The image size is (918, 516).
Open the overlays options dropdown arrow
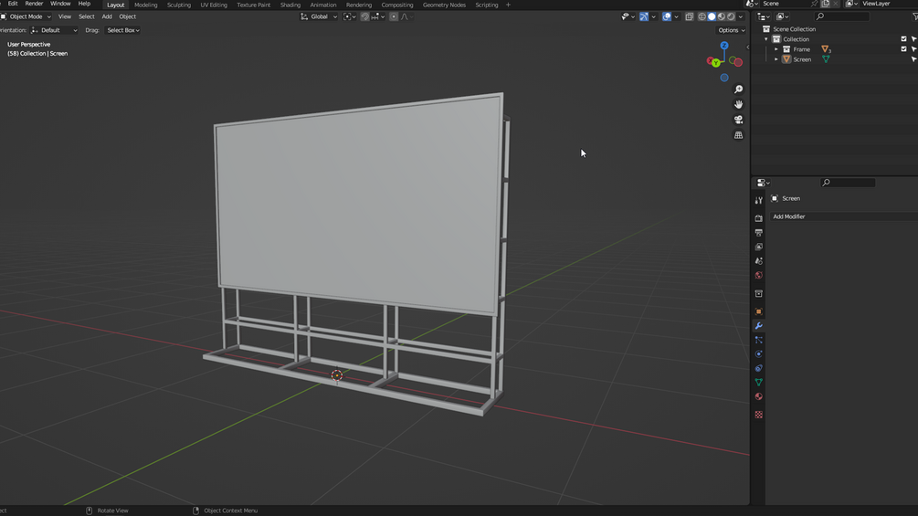click(x=676, y=16)
